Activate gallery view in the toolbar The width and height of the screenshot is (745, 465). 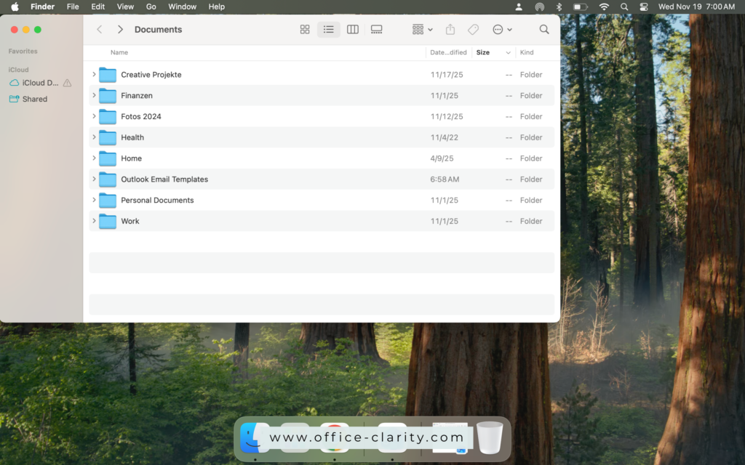(376, 29)
